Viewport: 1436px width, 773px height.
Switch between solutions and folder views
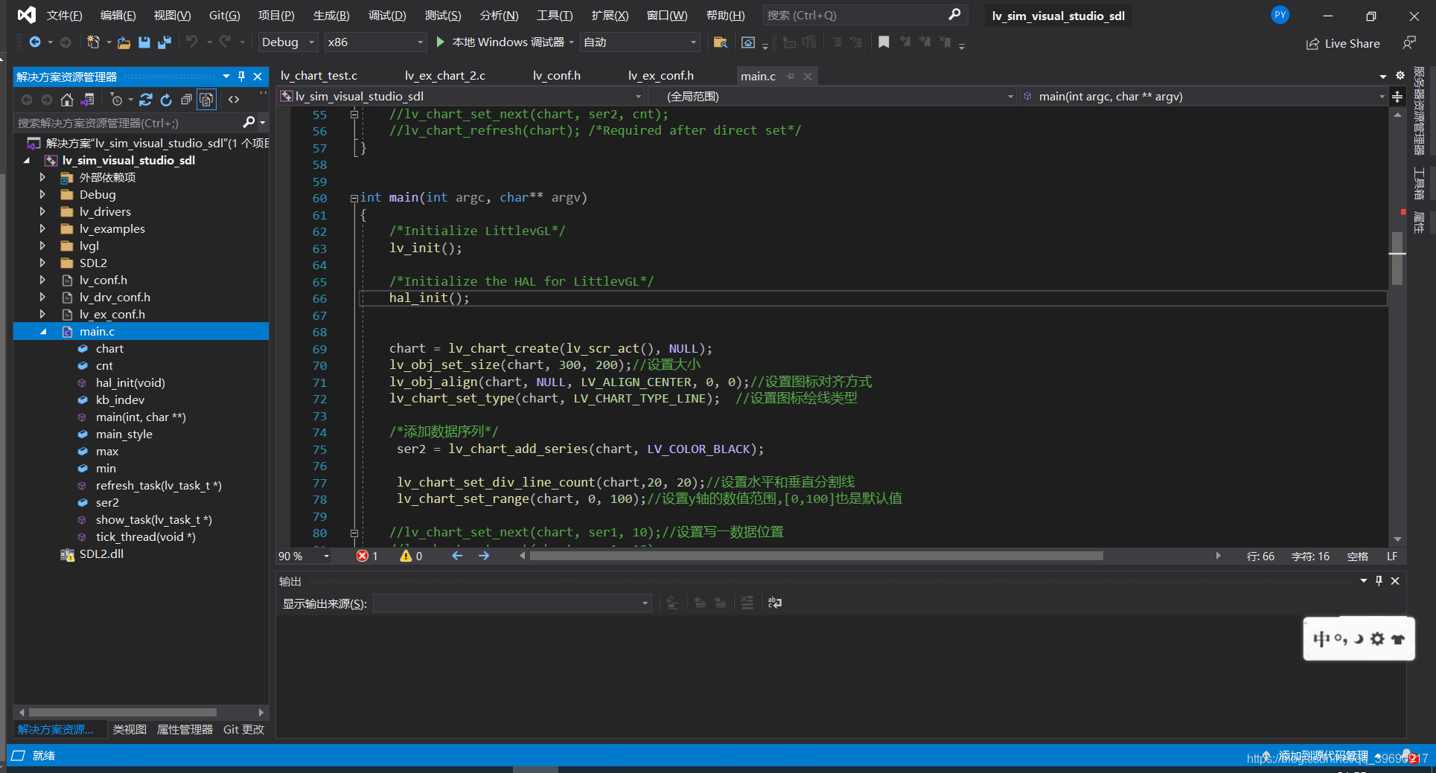(x=87, y=100)
